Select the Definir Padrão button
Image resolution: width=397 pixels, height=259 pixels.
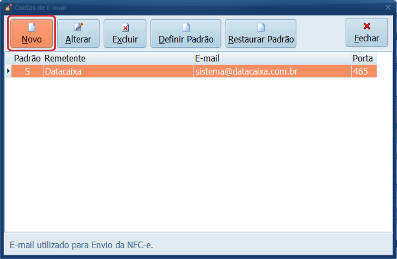(x=186, y=34)
